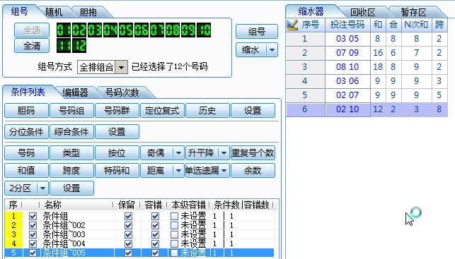This screenshot has width=455, height=259.
Task: Select number tile 02
Action: click(x=79, y=30)
